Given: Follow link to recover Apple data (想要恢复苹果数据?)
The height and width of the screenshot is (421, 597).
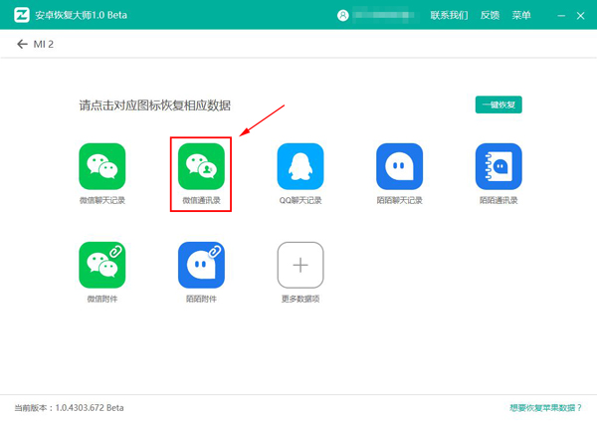Looking at the screenshot, I should click(545, 408).
